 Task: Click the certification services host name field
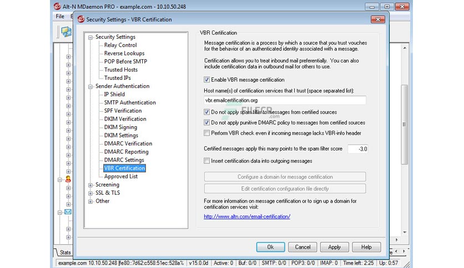click(x=285, y=100)
